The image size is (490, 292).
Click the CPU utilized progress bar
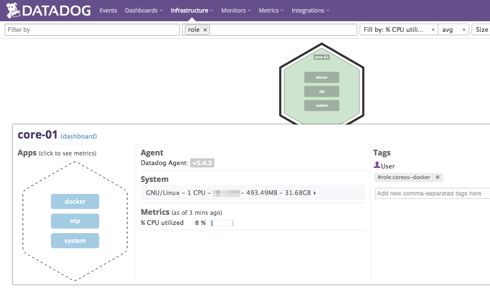[x=222, y=223]
